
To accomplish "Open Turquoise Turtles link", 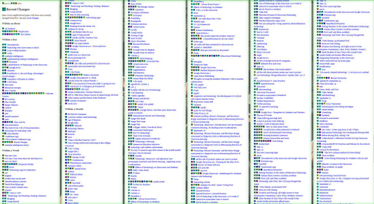I will (26, 164).
